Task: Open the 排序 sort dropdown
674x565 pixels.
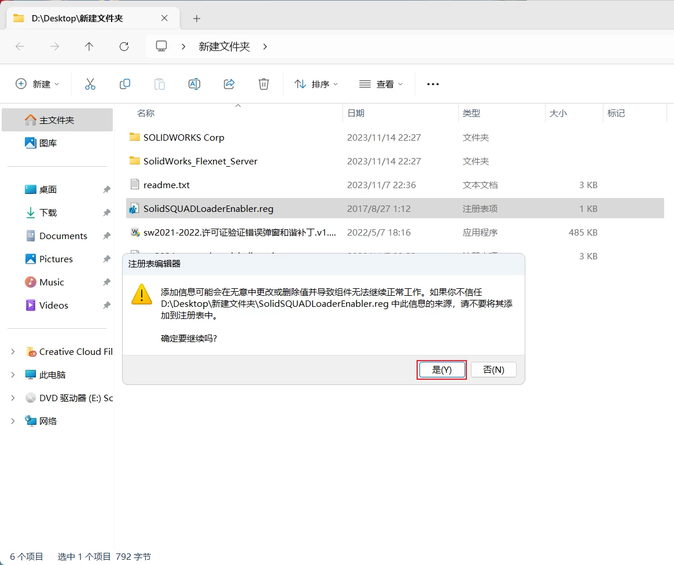Action: [x=316, y=84]
